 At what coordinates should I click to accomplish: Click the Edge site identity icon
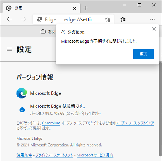39,19
